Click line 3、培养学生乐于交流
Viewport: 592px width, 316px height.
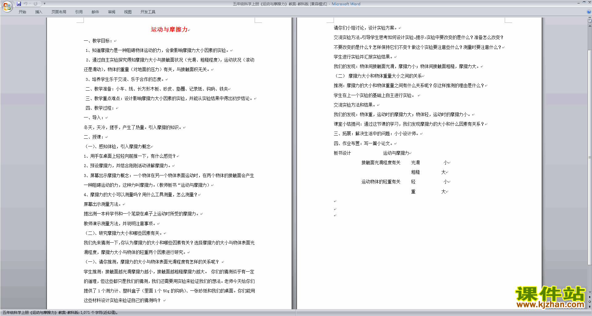pos(125,79)
